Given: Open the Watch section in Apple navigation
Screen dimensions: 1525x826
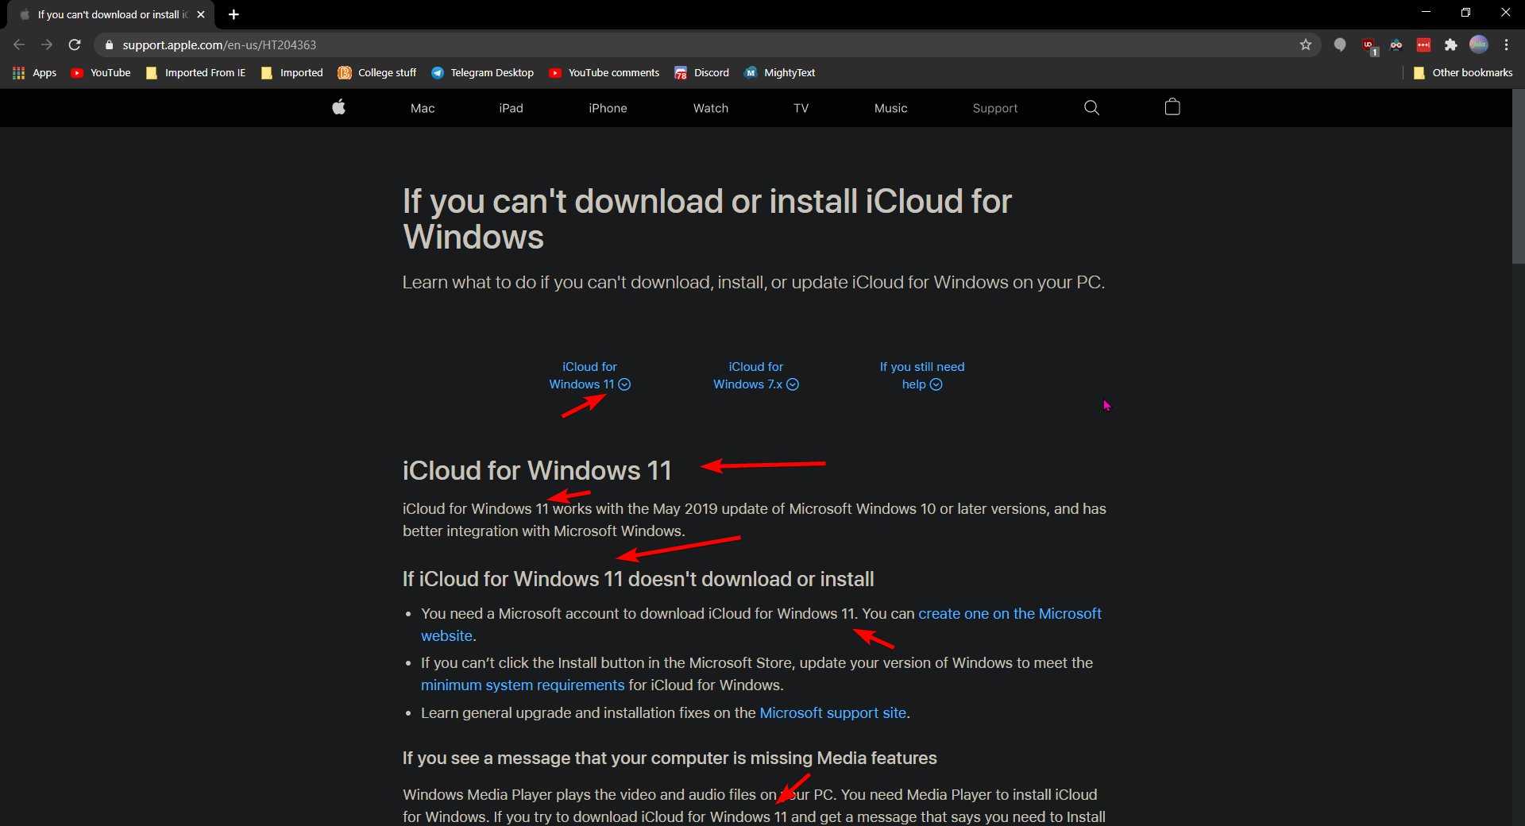Looking at the screenshot, I should [710, 108].
